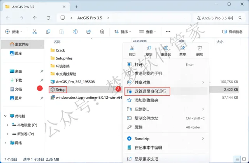249x163 pixels.
Task: Click the Rename icon in the toolbar
Action: [x=75, y=32]
